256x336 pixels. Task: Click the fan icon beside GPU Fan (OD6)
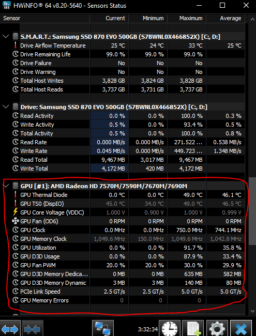point(16,221)
